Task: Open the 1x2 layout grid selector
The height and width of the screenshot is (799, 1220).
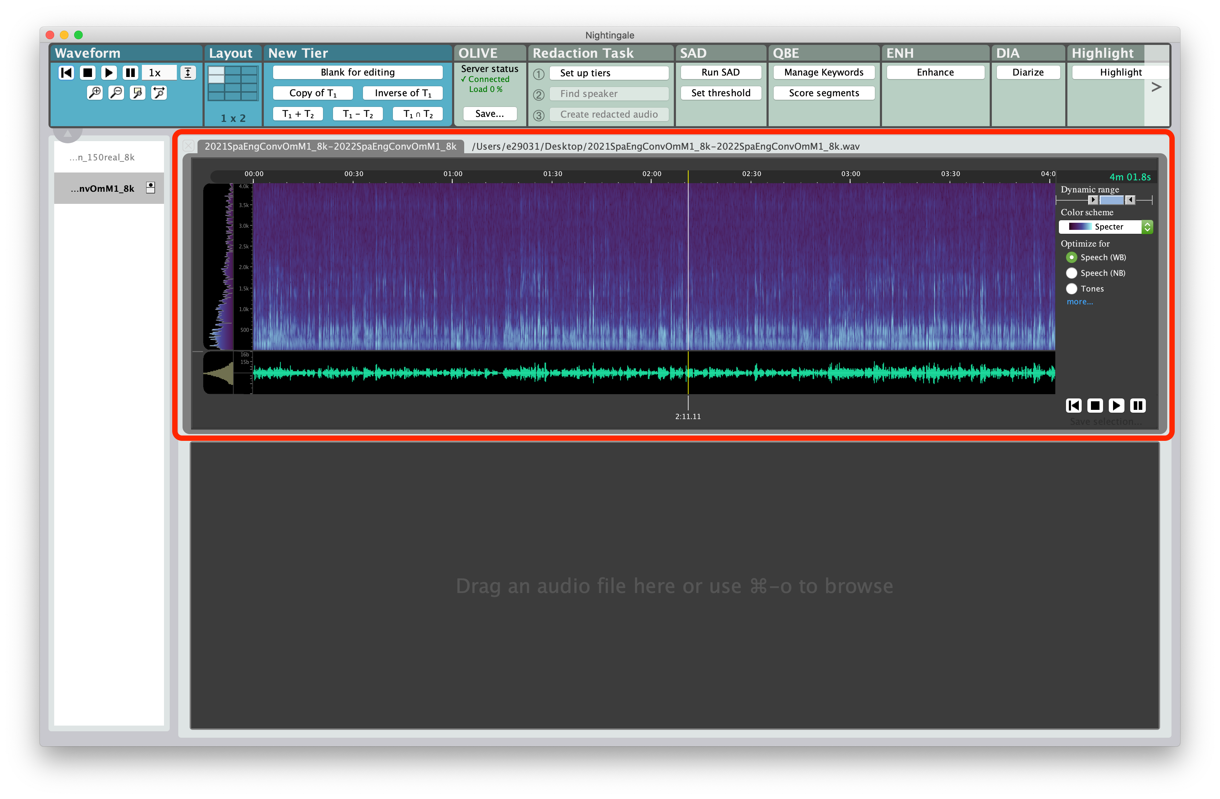Action: tap(233, 83)
